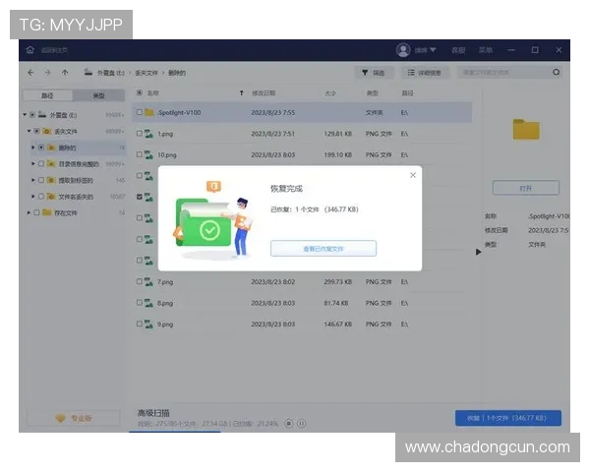Toggle the 外置盘 (E:) tree checkbox
590x472 pixels.
click(x=32, y=114)
